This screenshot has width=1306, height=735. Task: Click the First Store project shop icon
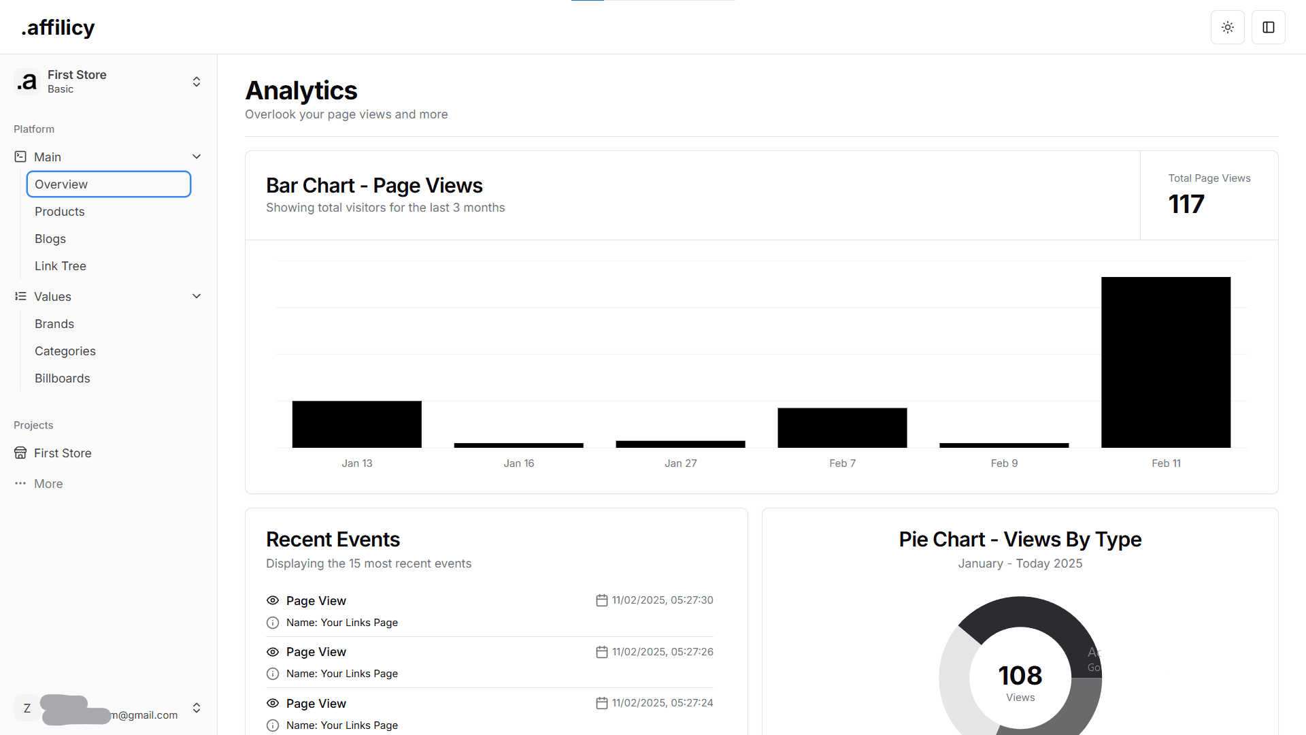tap(20, 453)
